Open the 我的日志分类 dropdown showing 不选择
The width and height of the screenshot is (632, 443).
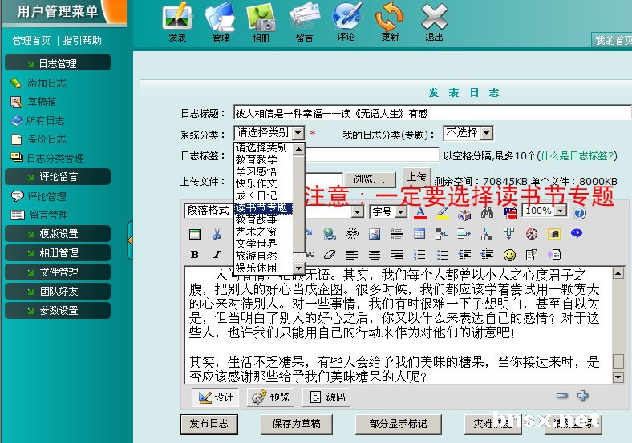pyautogui.click(x=468, y=133)
